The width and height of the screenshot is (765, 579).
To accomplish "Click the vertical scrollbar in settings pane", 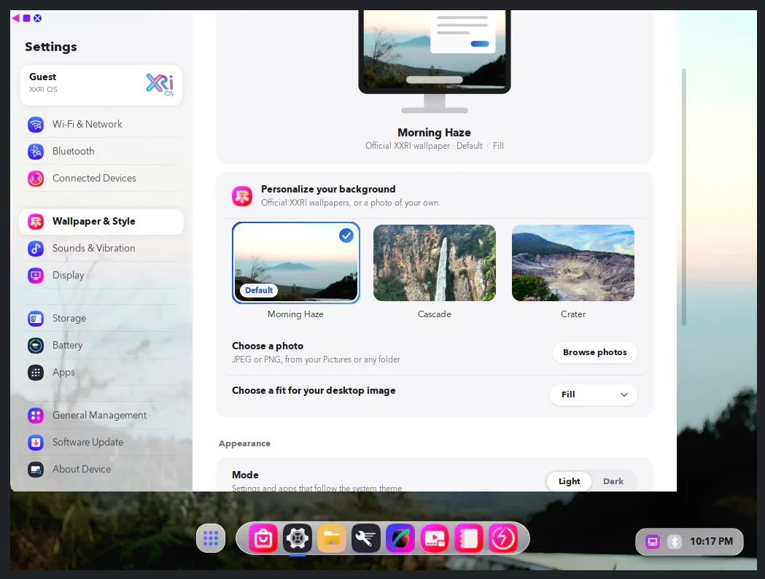I will click(x=684, y=197).
